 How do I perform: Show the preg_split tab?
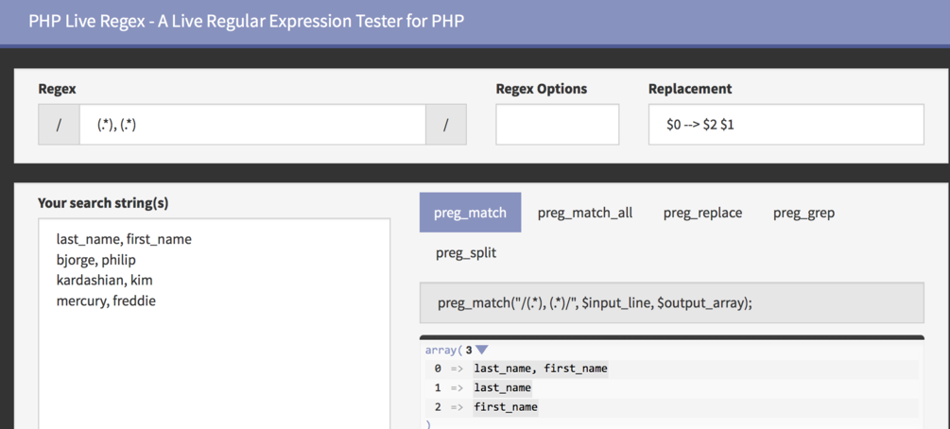pyautogui.click(x=466, y=252)
